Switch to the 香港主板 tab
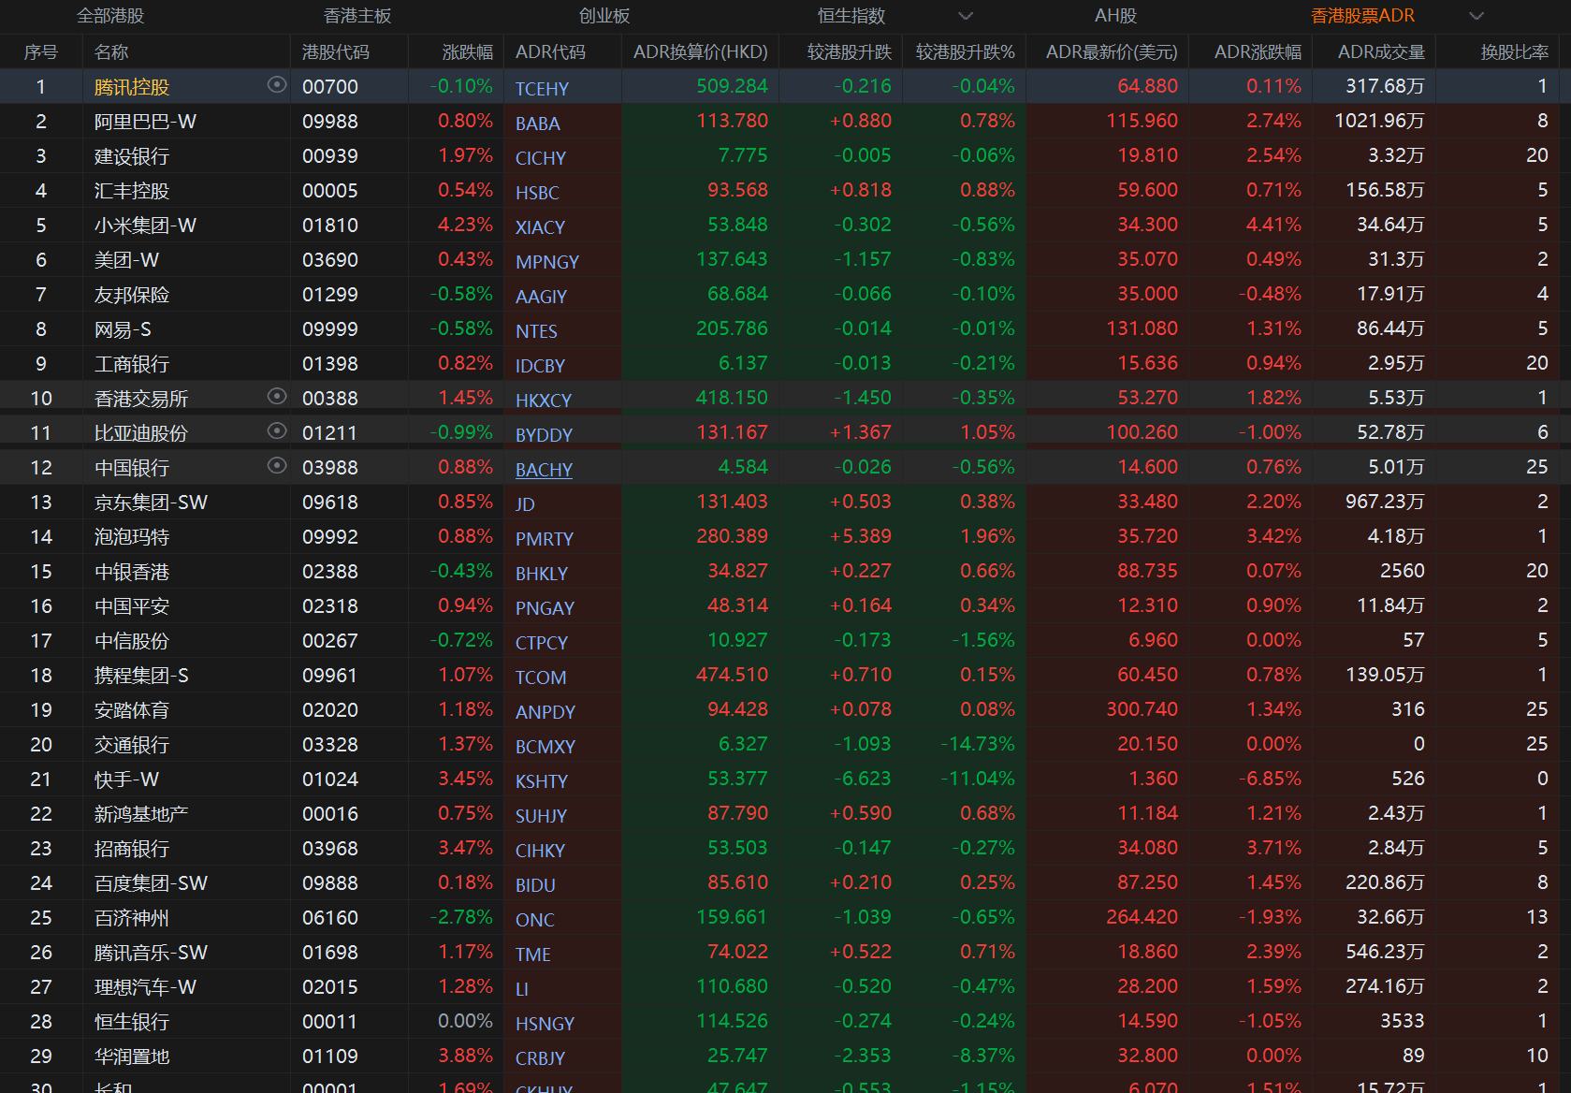This screenshot has height=1093, width=1571. (x=357, y=16)
